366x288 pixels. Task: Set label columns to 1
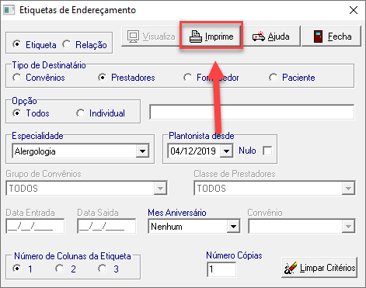(x=17, y=269)
